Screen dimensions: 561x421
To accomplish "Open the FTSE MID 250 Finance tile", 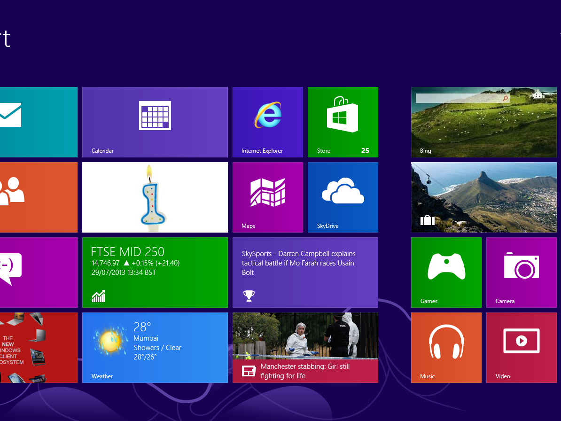I will click(155, 272).
